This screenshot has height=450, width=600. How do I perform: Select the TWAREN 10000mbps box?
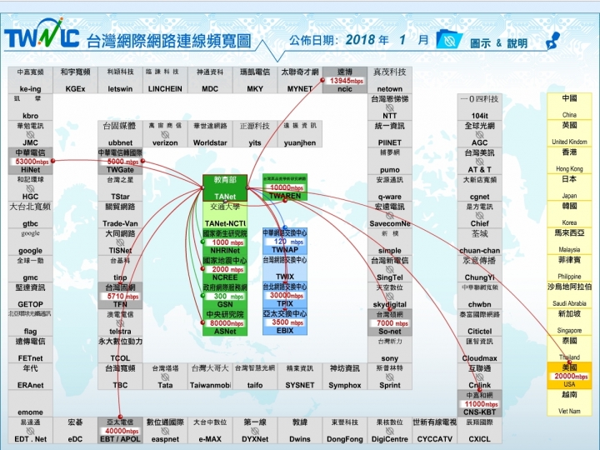pyautogui.click(x=285, y=187)
